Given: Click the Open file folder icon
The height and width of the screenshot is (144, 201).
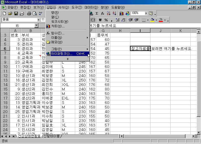Looking at the screenshot, I should click(10, 13).
